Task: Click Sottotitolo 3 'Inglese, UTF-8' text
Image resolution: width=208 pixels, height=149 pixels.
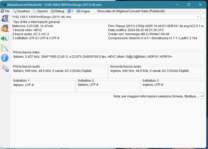Action: (153, 85)
